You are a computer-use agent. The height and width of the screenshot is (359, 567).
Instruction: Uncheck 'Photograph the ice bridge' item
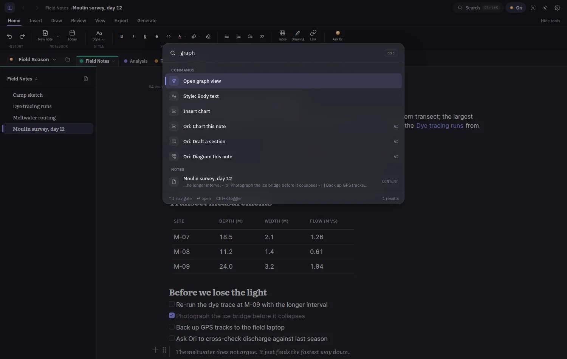[x=172, y=316]
